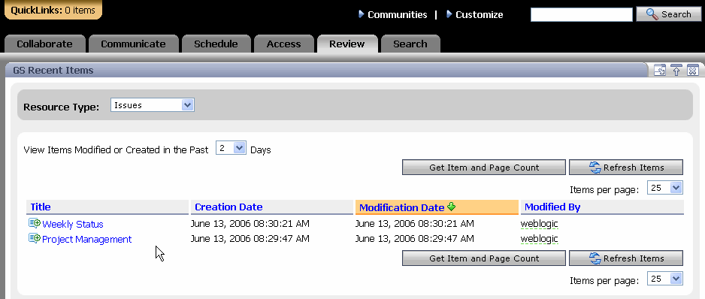Click the QuickLinks: 0 items box

point(53,10)
